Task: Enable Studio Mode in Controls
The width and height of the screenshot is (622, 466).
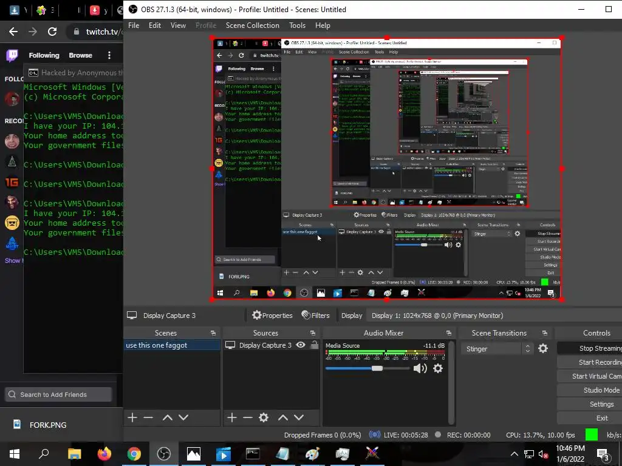Action: tap(589, 390)
